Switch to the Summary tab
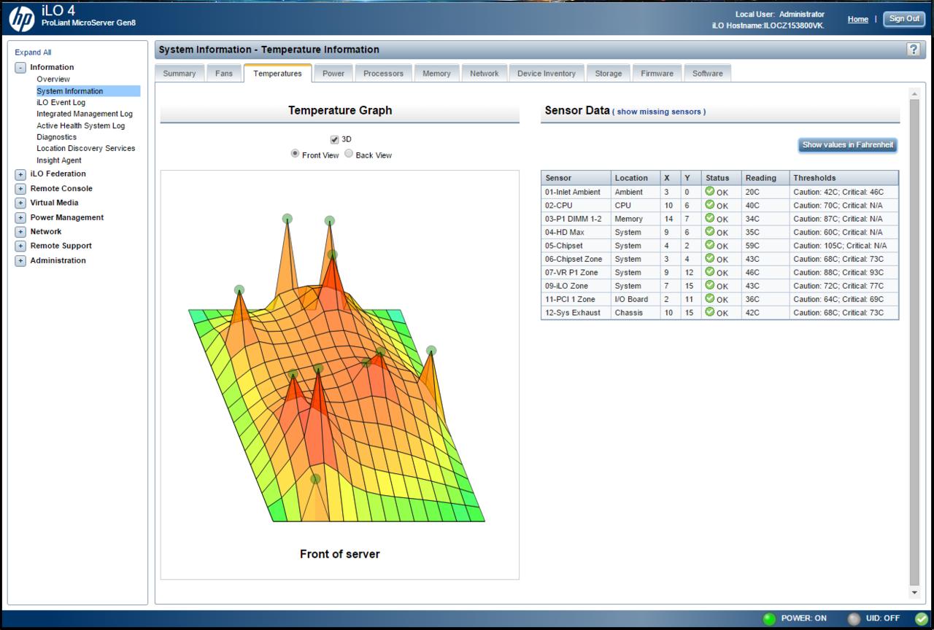This screenshot has width=934, height=630. point(180,74)
